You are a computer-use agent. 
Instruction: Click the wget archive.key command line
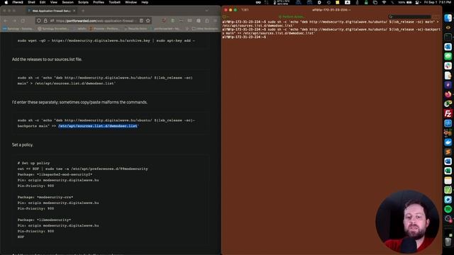click(x=106, y=41)
